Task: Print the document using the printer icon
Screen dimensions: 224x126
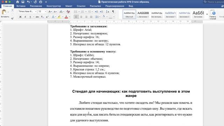Action: (41, 2)
